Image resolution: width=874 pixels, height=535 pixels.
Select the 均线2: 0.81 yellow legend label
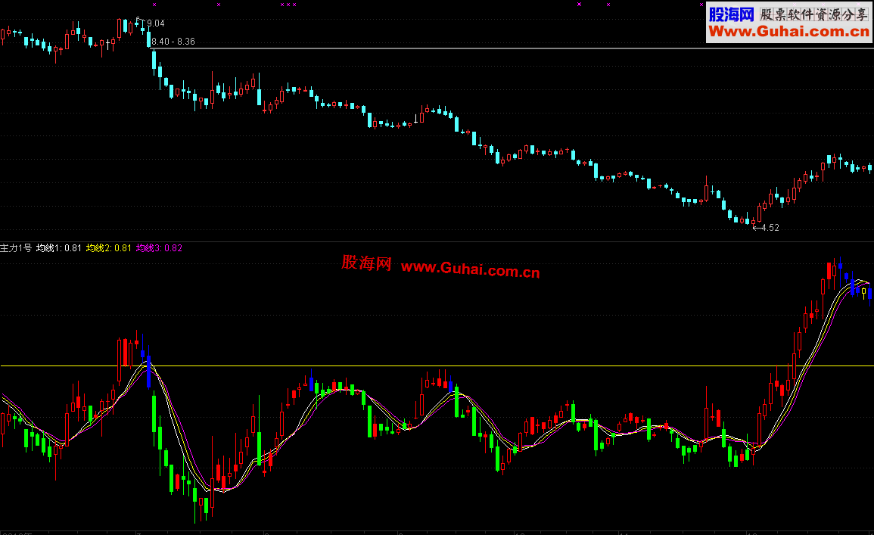tap(109, 248)
